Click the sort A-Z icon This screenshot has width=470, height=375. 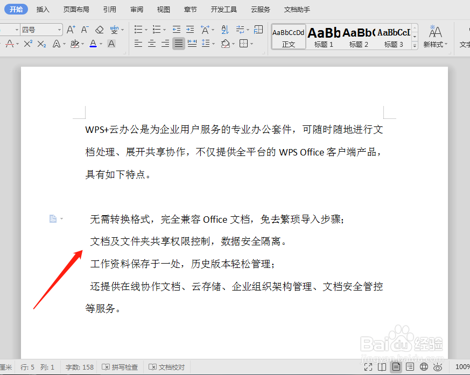225,30
